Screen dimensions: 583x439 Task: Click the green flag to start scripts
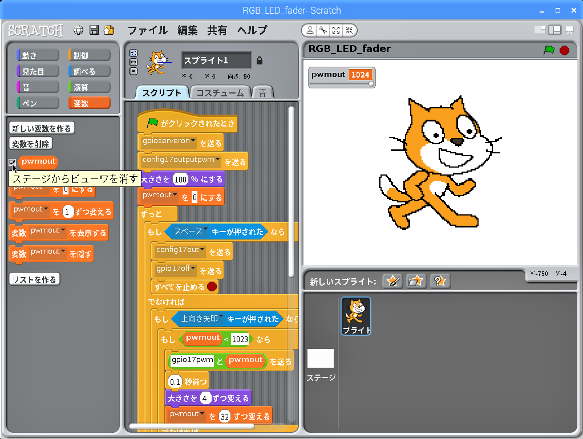pyautogui.click(x=548, y=50)
